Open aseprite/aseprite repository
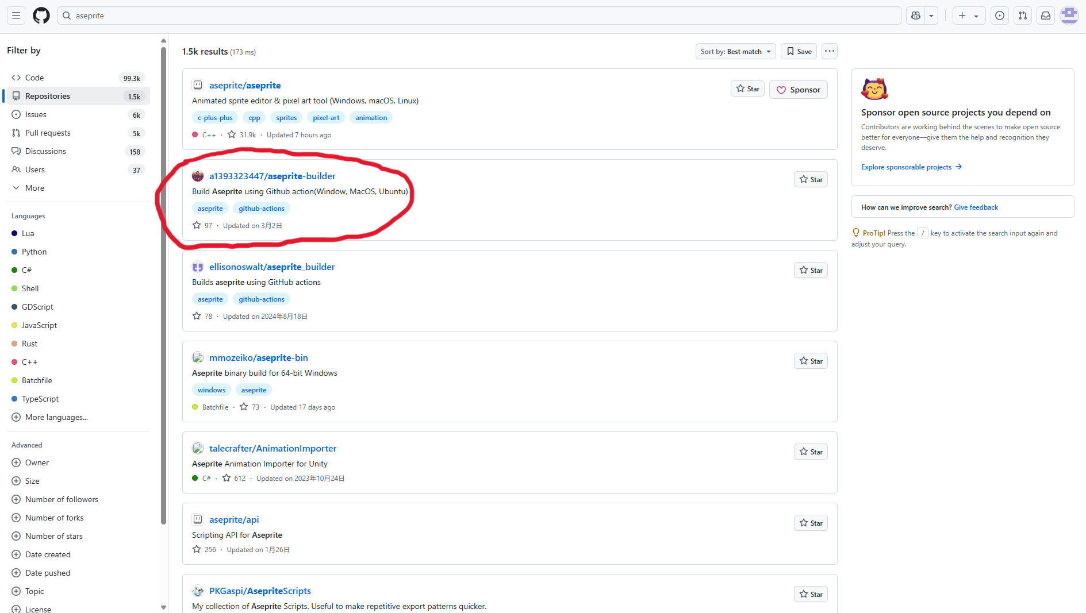 (x=245, y=85)
